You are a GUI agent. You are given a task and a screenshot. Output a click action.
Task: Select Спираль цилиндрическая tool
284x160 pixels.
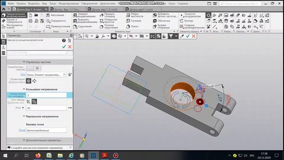pos(192,27)
